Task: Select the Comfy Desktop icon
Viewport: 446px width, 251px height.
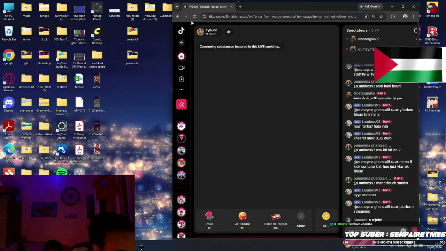Action: point(97,35)
